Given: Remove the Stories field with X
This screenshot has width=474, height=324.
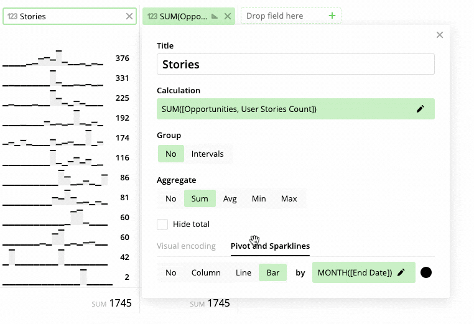Looking at the screenshot, I should pos(129,16).
